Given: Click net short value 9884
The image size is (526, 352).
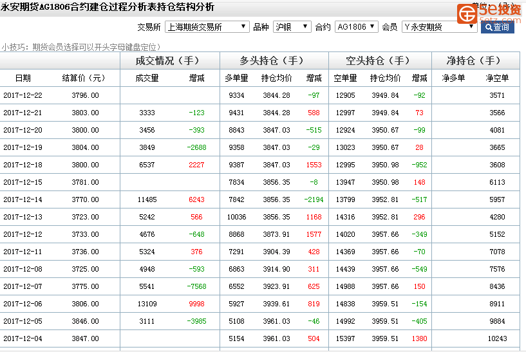Looking at the screenshot, I should (x=497, y=321).
